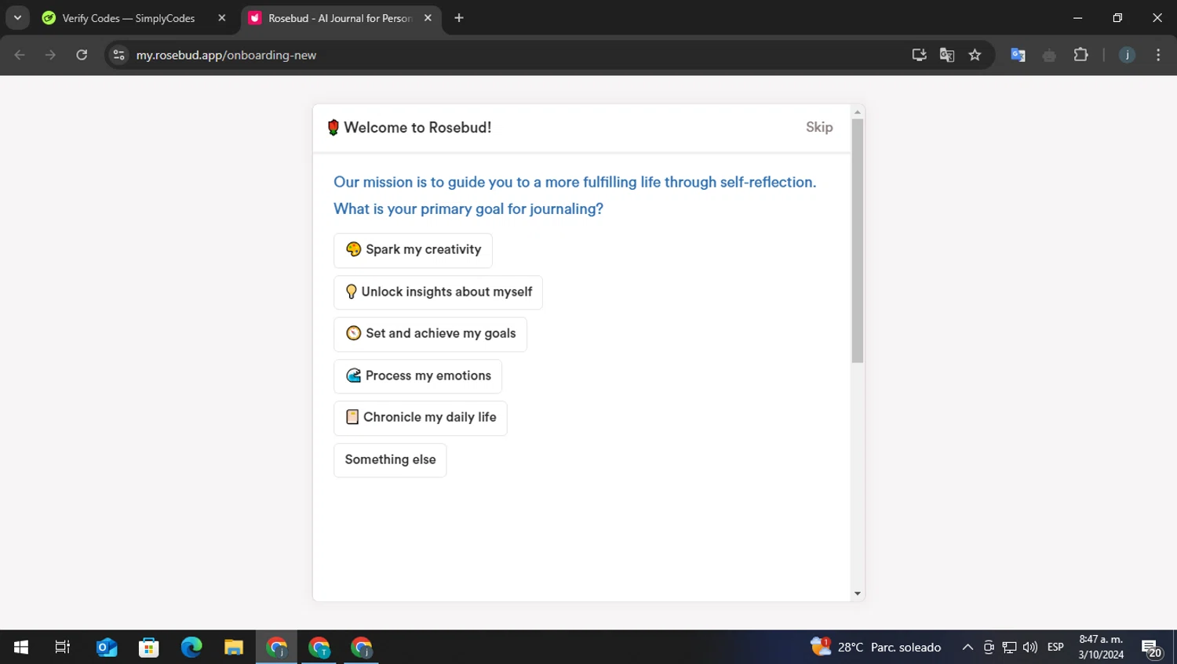Viewport: 1177px width, 664px height.
Task: Click the Rosebud rose logo icon
Action: (x=333, y=128)
